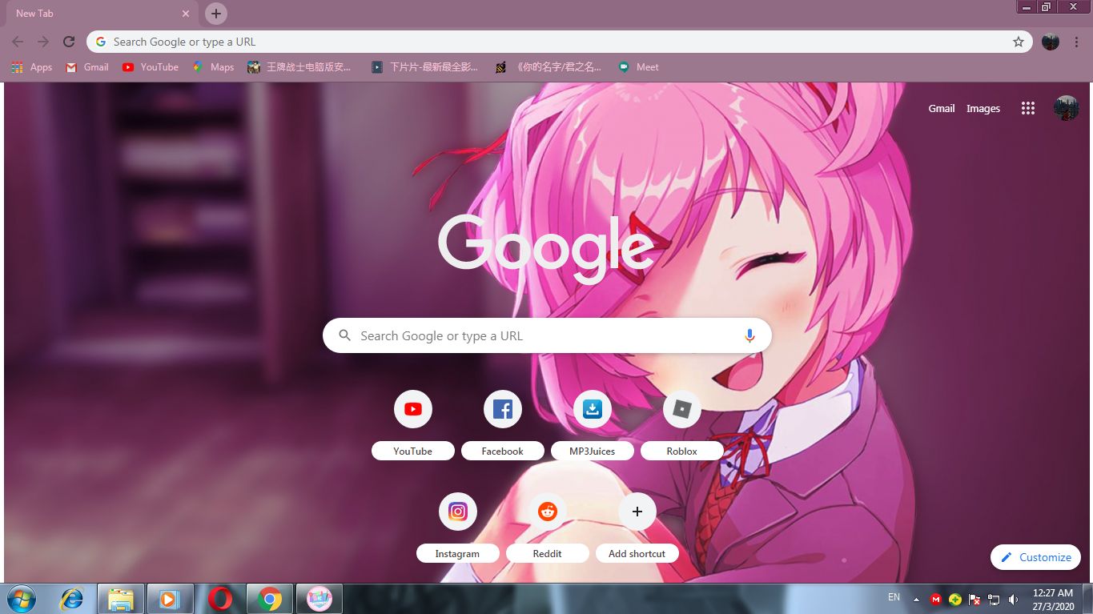Viewport: 1093px width, 614px height.
Task: Launch the MP3Juices shortcut
Action: coord(592,408)
